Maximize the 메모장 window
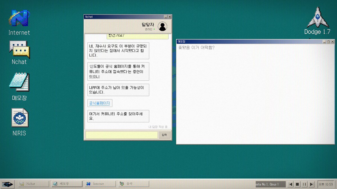This screenshot has height=189, width=337. click(329, 41)
